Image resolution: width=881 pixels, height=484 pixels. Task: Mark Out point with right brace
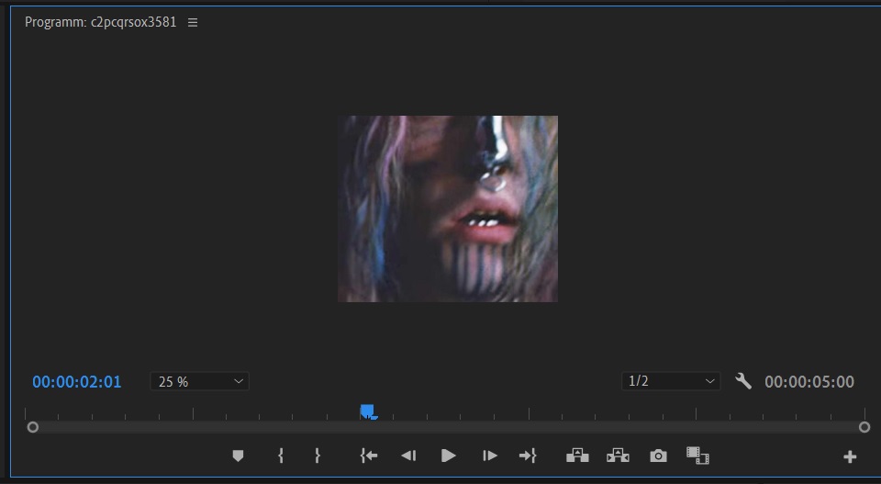318,456
